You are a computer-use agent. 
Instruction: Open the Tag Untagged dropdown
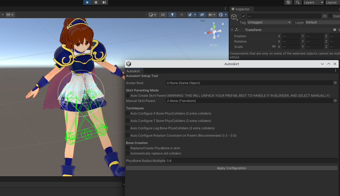click(x=269, y=22)
